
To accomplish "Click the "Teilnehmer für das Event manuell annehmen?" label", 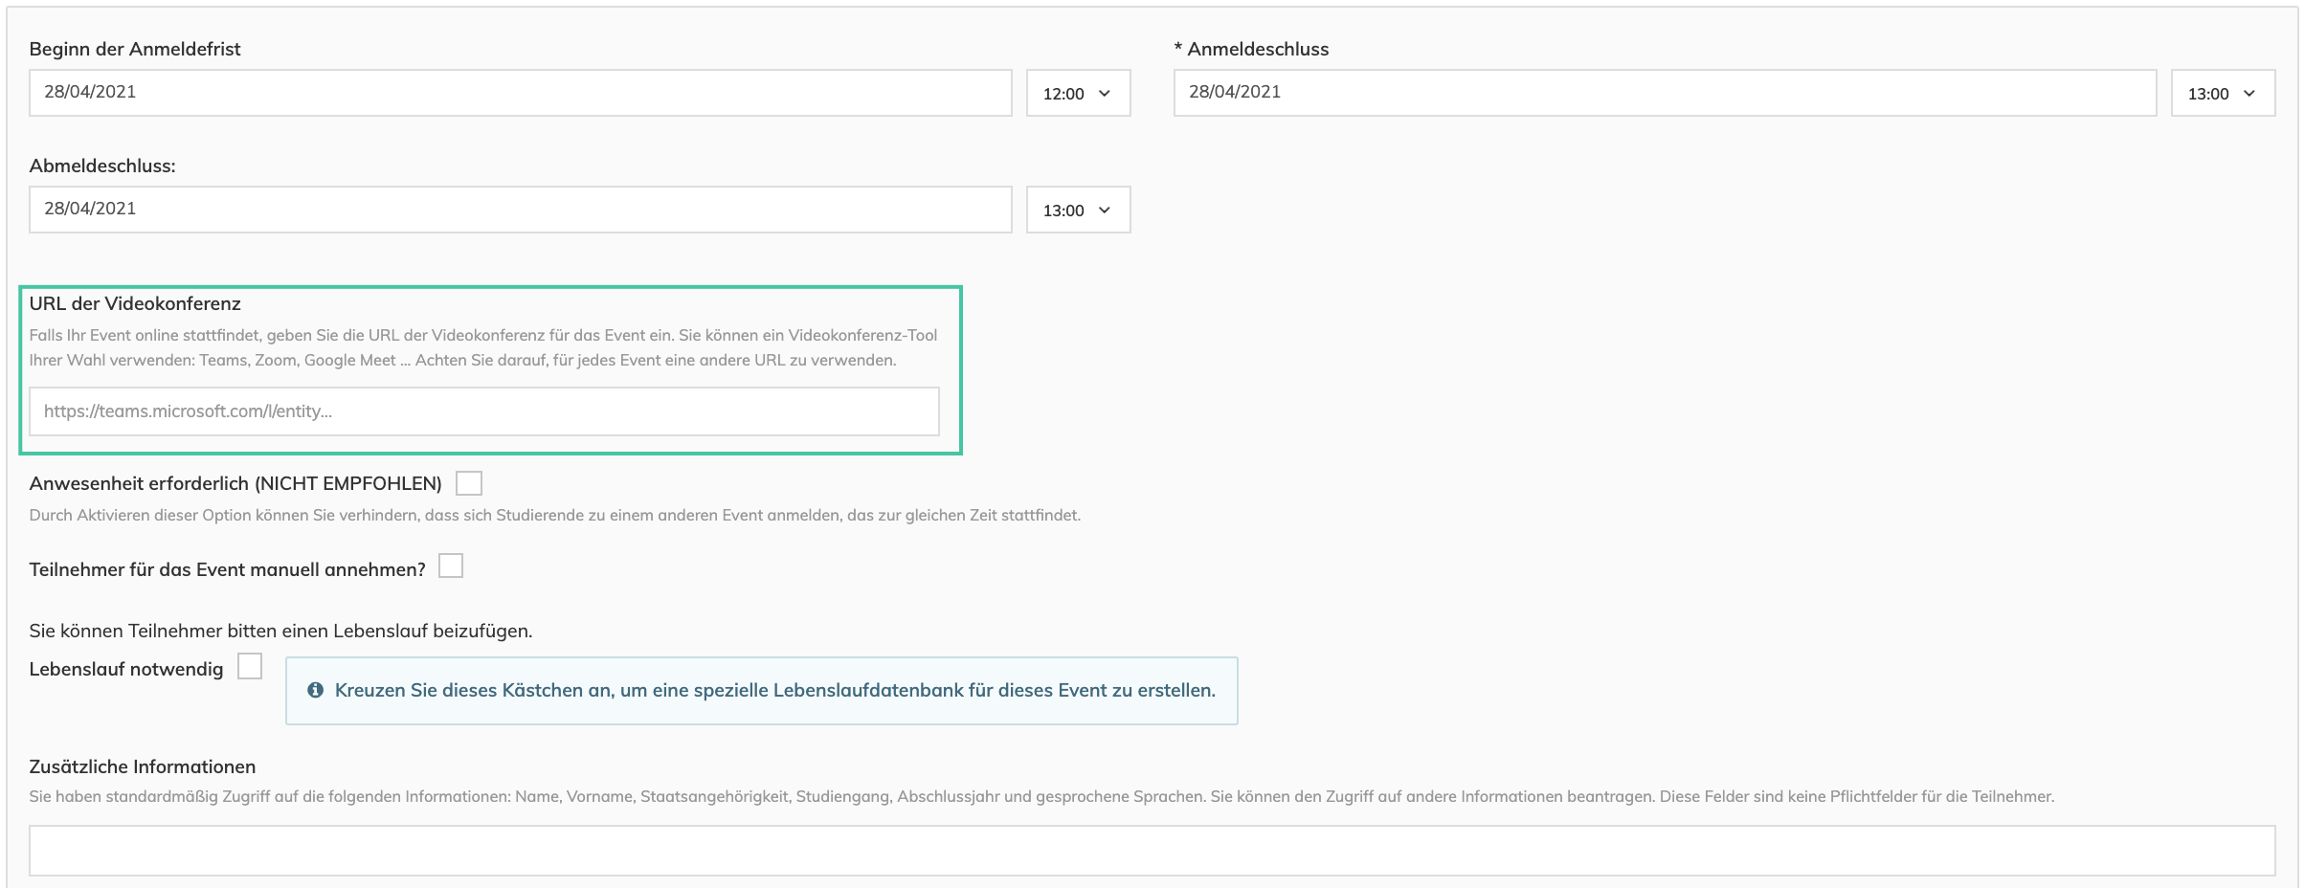I will [227, 569].
